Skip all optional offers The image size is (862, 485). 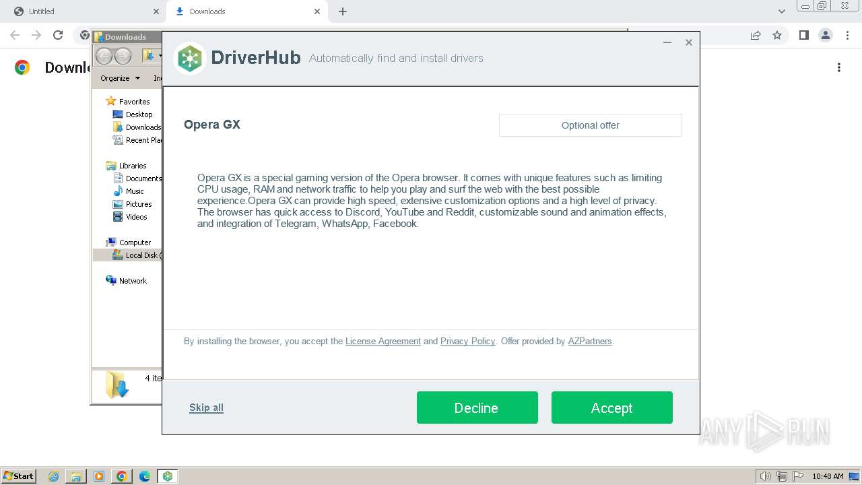tap(206, 408)
